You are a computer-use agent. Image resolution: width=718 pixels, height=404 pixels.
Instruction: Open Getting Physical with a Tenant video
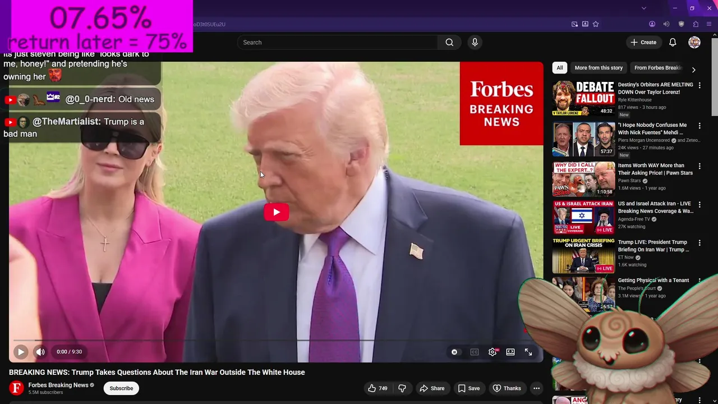pos(653,280)
